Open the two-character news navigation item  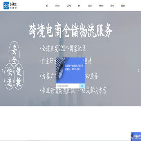click(79, 5)
